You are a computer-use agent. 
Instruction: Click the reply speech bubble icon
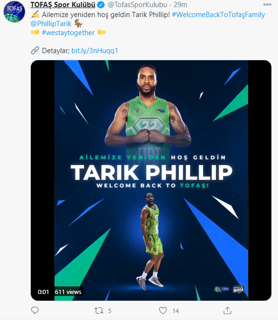coord(35,310)
